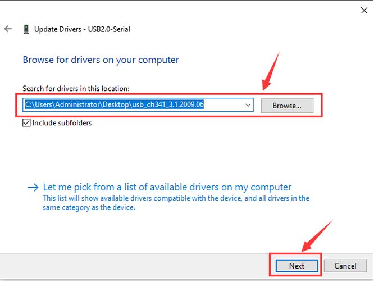The height and width of the screenshot is (282, 374).
Task: Tick the Include subfolders checkbox
Action: click(x=26, y=123)
